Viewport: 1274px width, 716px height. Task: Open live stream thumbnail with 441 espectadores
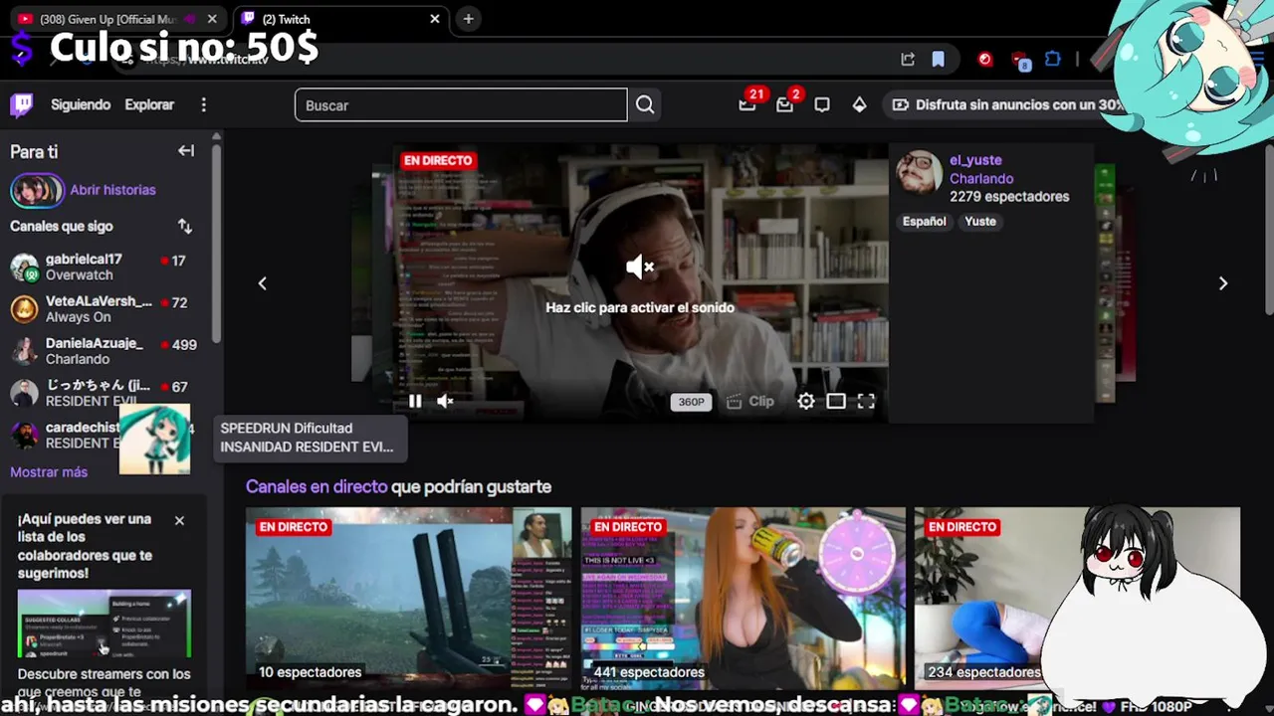[743, 598]
